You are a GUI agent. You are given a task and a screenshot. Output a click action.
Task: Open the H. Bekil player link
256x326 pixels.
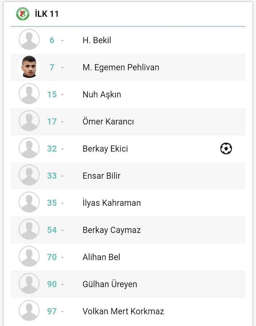click(x=97, y=40)
